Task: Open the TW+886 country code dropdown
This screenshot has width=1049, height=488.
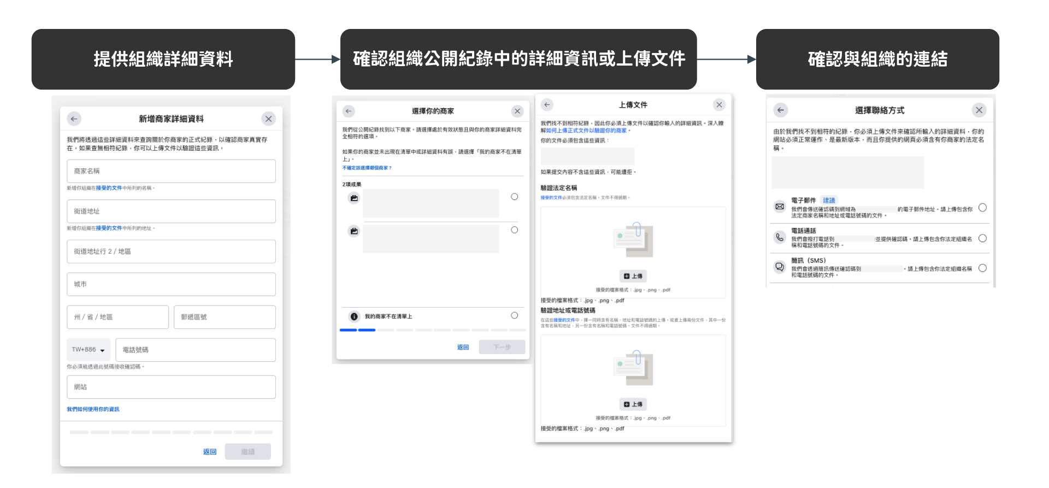Action: (89, 350)
